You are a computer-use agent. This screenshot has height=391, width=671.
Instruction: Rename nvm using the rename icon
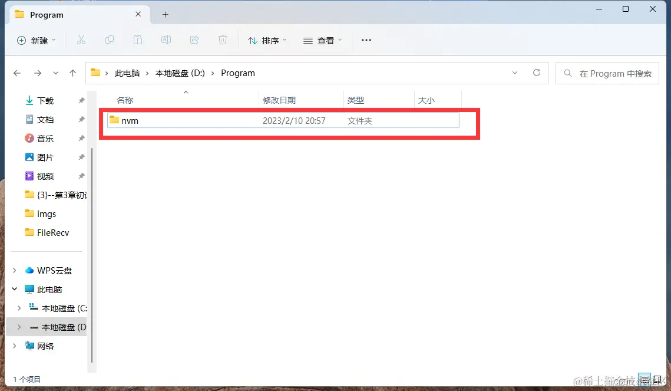(166, 40)
